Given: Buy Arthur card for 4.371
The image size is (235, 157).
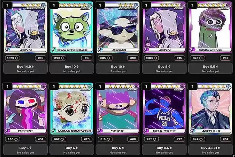Looking at the screenshot, I should click(x=210, y=150).
